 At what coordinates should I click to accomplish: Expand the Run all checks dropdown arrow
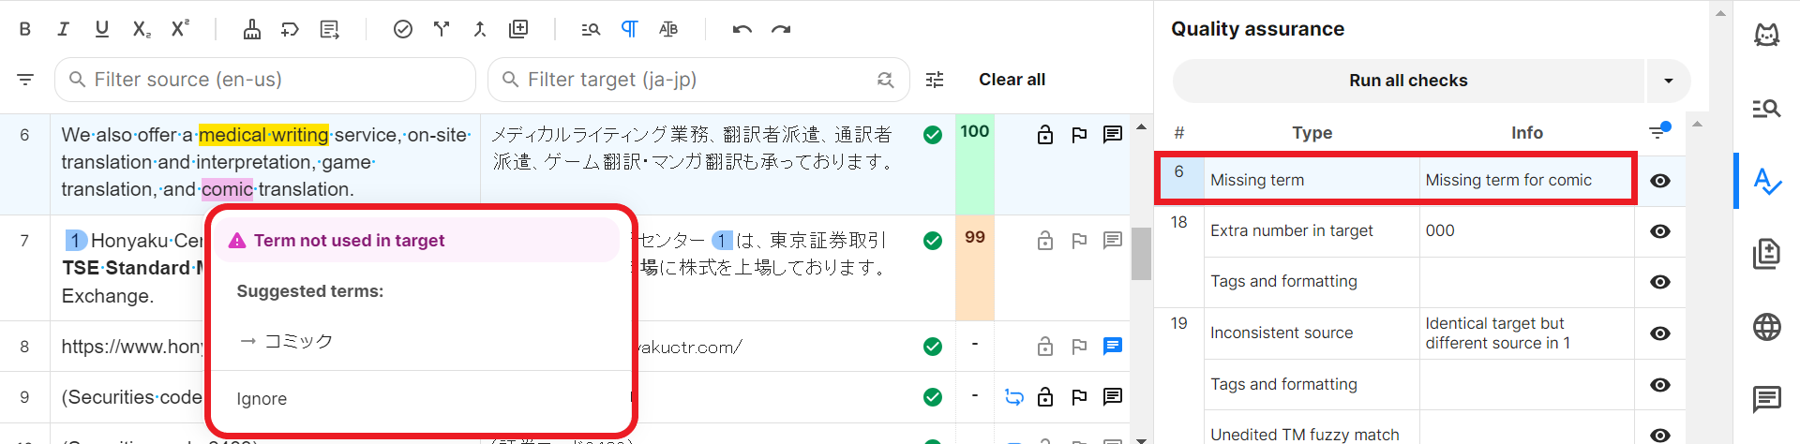1668,81
